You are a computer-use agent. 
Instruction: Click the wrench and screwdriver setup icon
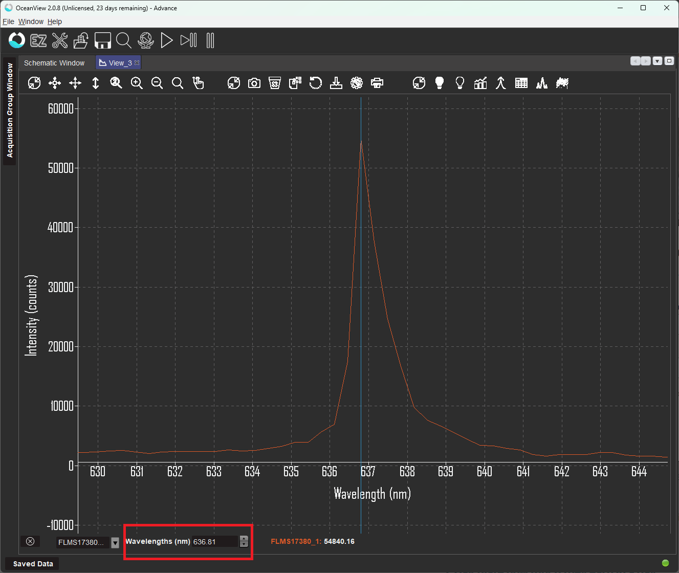pyautogui.click(x=60, y=40)
